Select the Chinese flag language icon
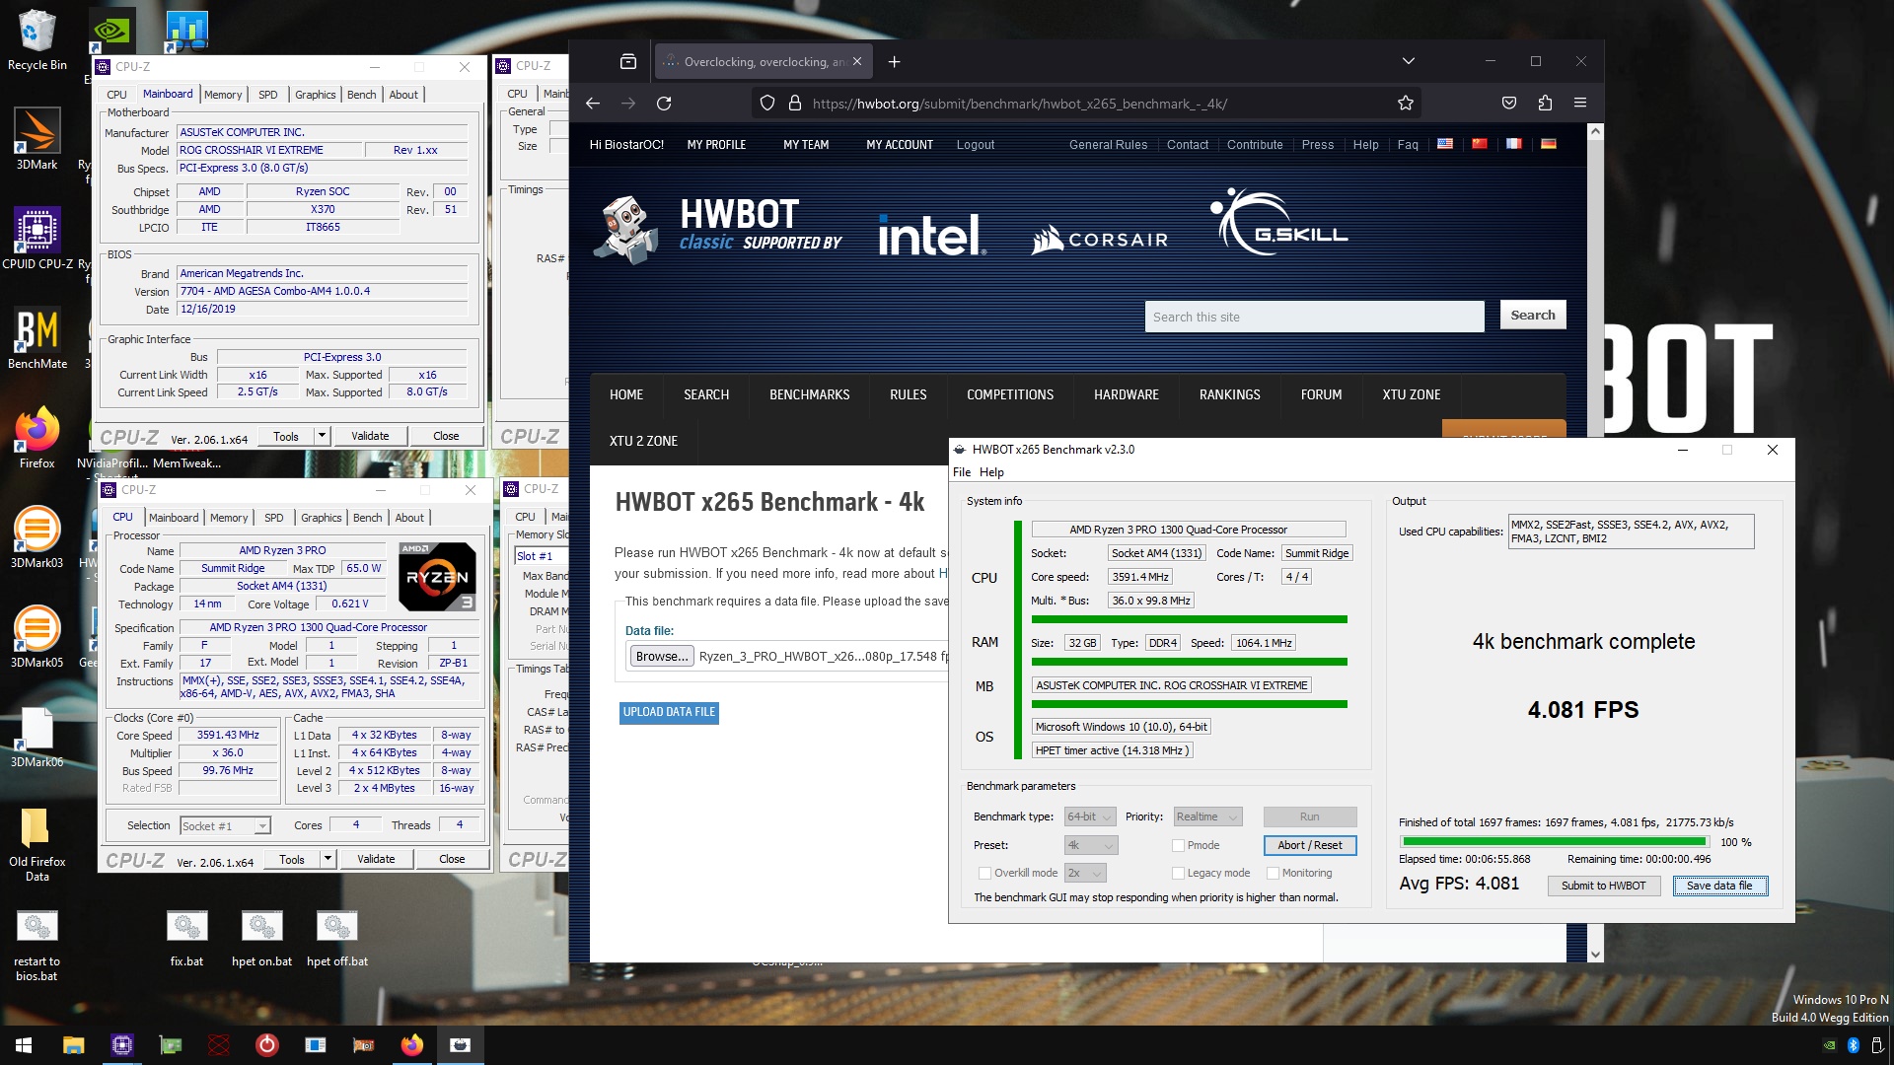This screenshot has height=1065, width=1894. point(1480,144)
